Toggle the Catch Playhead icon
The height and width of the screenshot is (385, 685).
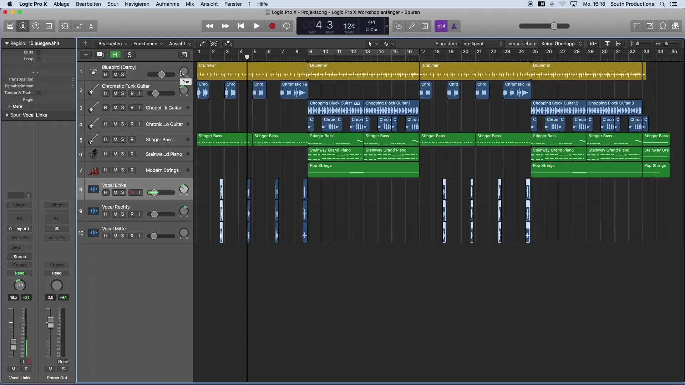click(228, 43)
